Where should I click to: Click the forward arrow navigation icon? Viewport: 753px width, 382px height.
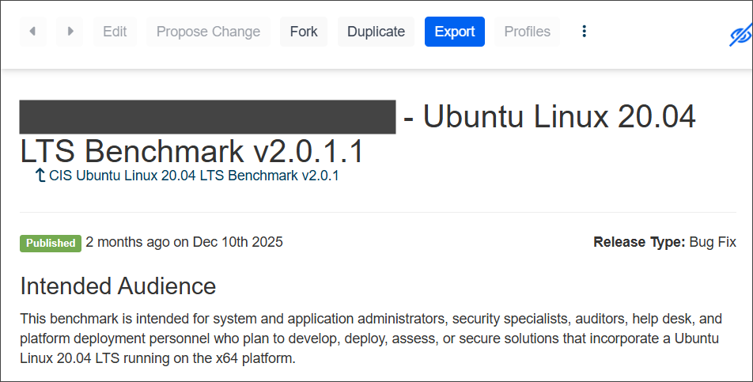70,32
